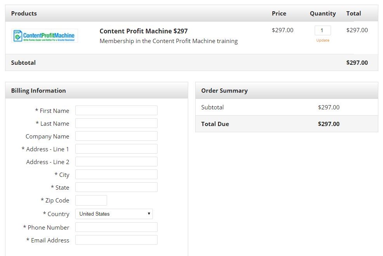Focus the Zip Code field
This screenshot has height=256, width=383.
click(91, 200)
